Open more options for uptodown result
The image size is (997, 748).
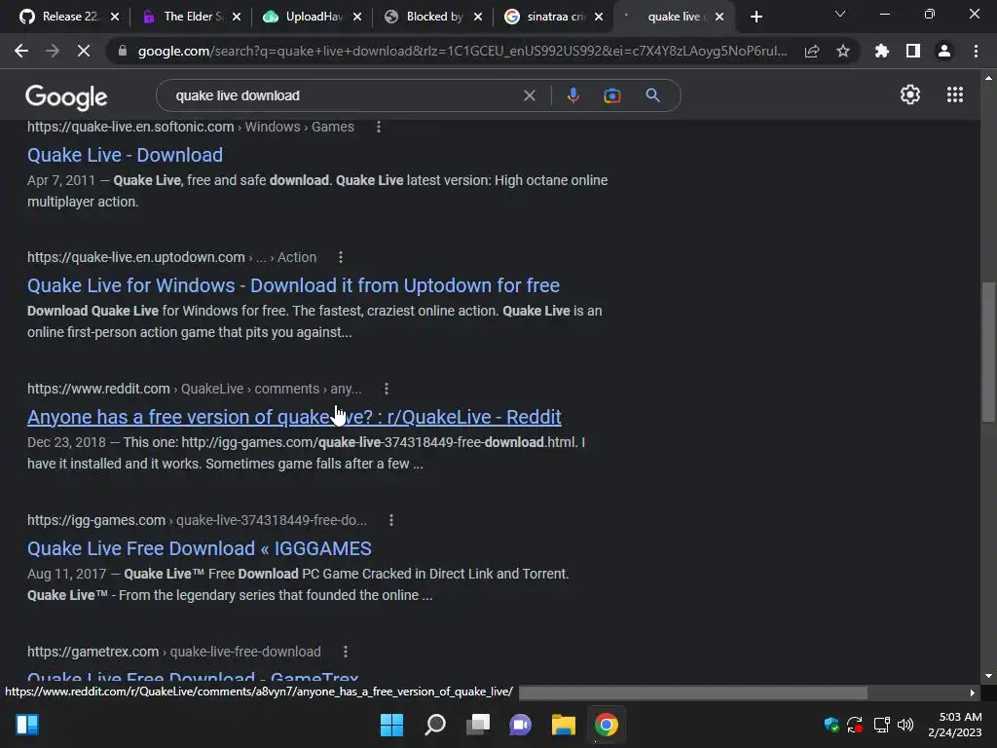click(x=340, y=257)
